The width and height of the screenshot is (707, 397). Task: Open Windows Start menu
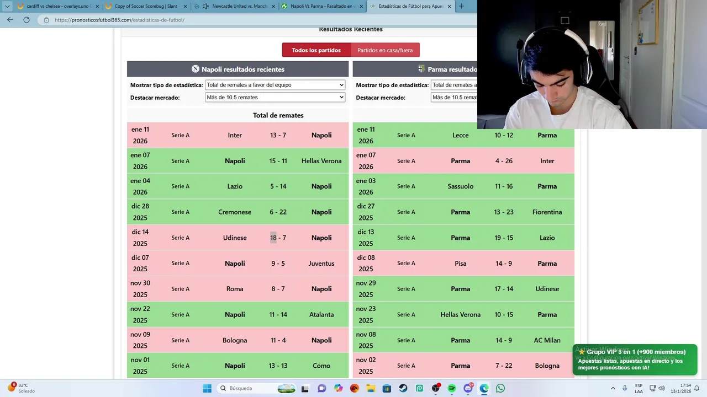[x=207, y=388]
